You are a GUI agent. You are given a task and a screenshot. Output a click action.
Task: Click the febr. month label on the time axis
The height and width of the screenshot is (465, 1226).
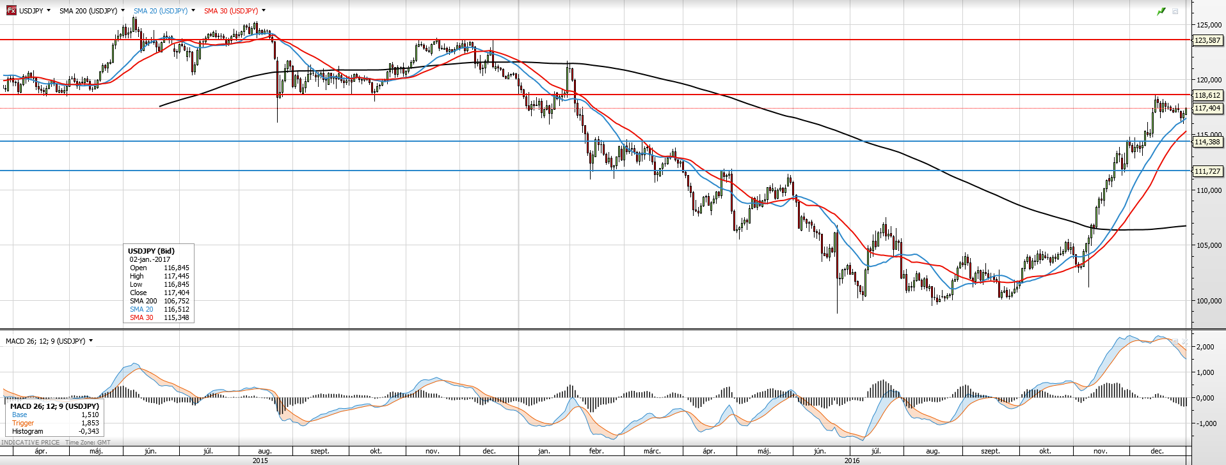coord(596,451)
